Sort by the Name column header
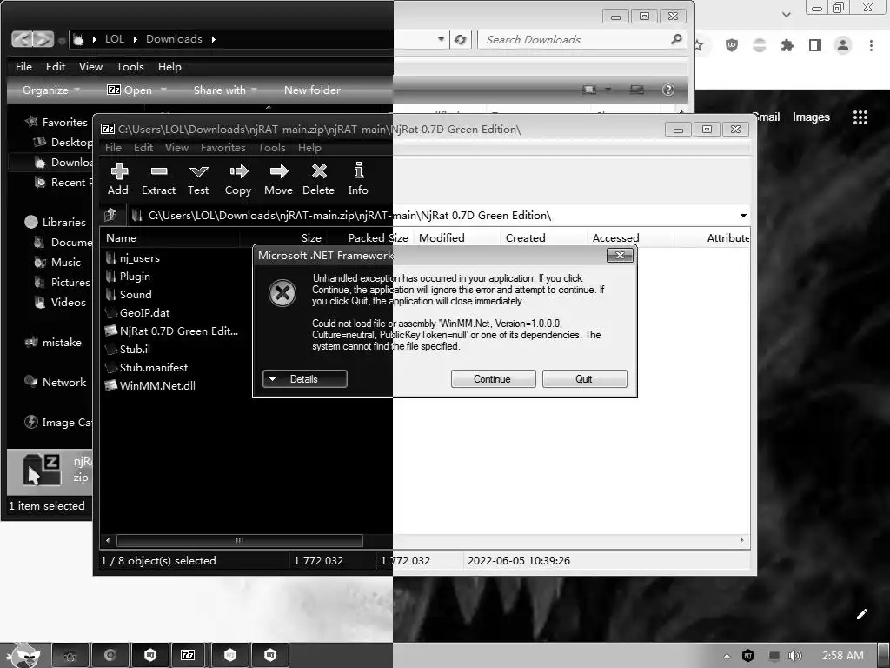 pyautogui.click(x=121, y=238)
